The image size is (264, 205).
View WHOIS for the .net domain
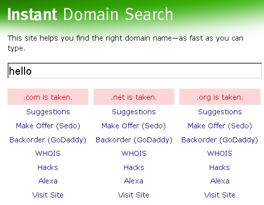[134, 153]
